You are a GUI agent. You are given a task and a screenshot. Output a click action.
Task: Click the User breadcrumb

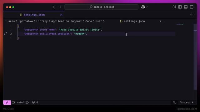[x=99, y=21]
